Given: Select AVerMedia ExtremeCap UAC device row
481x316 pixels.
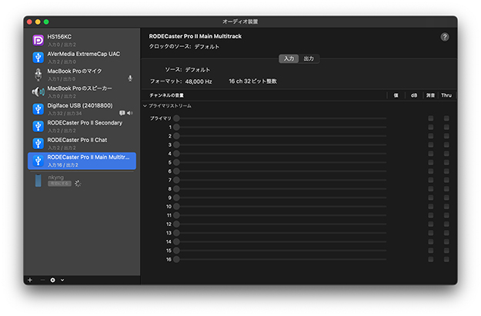Looking at the screenshot, I should 82,58.
